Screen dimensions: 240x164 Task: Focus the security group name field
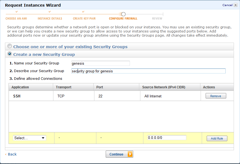pyautogui.click(x=100, y=63)
